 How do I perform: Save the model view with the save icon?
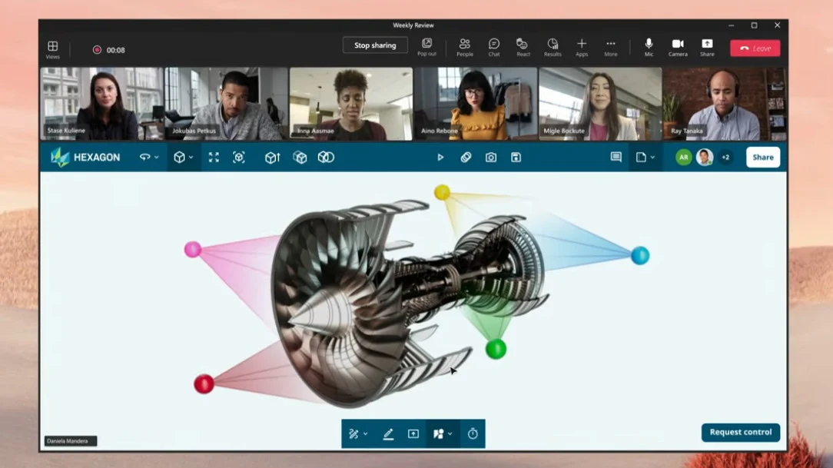(x=516, y=157)
